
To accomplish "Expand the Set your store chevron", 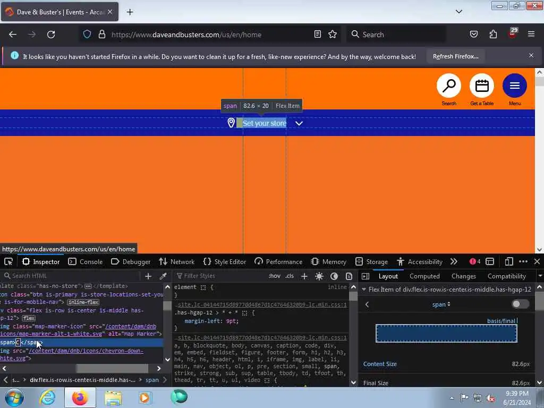I will tap(299, 123).
